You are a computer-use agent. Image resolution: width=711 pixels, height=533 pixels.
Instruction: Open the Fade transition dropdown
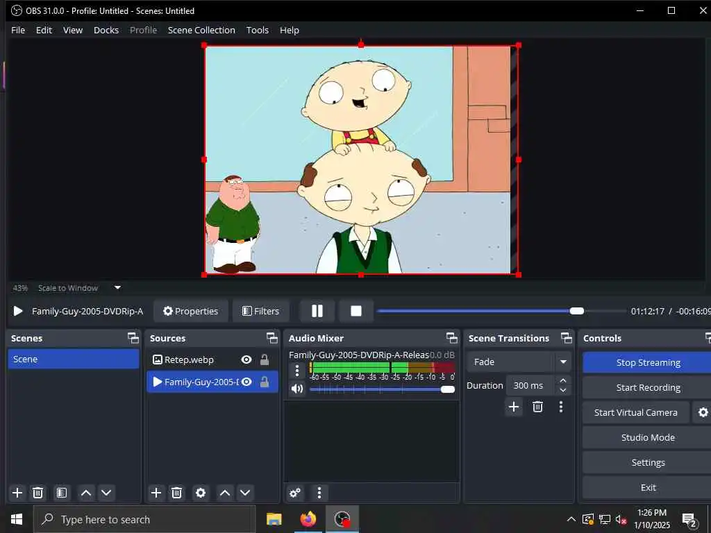coord(519,362)
